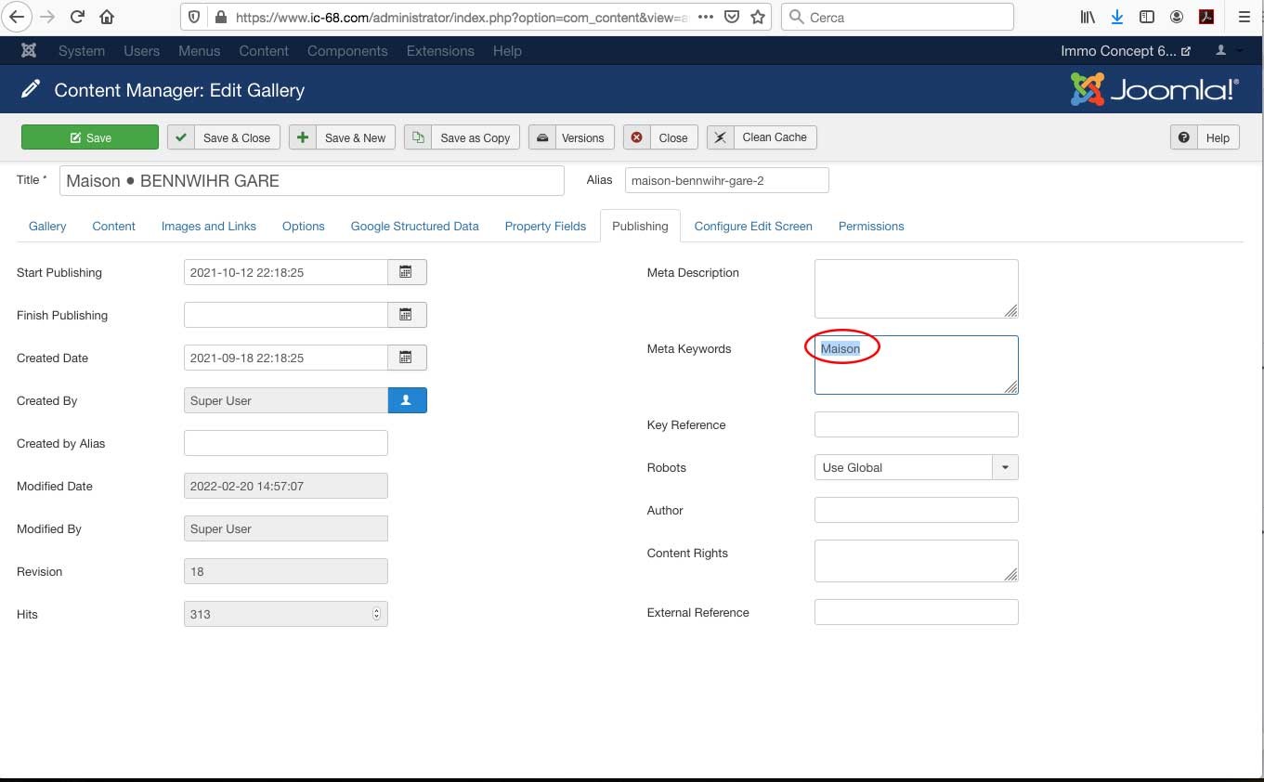
Task: Click the Firefox downloads arrow icon
Action: point(1117,17)
